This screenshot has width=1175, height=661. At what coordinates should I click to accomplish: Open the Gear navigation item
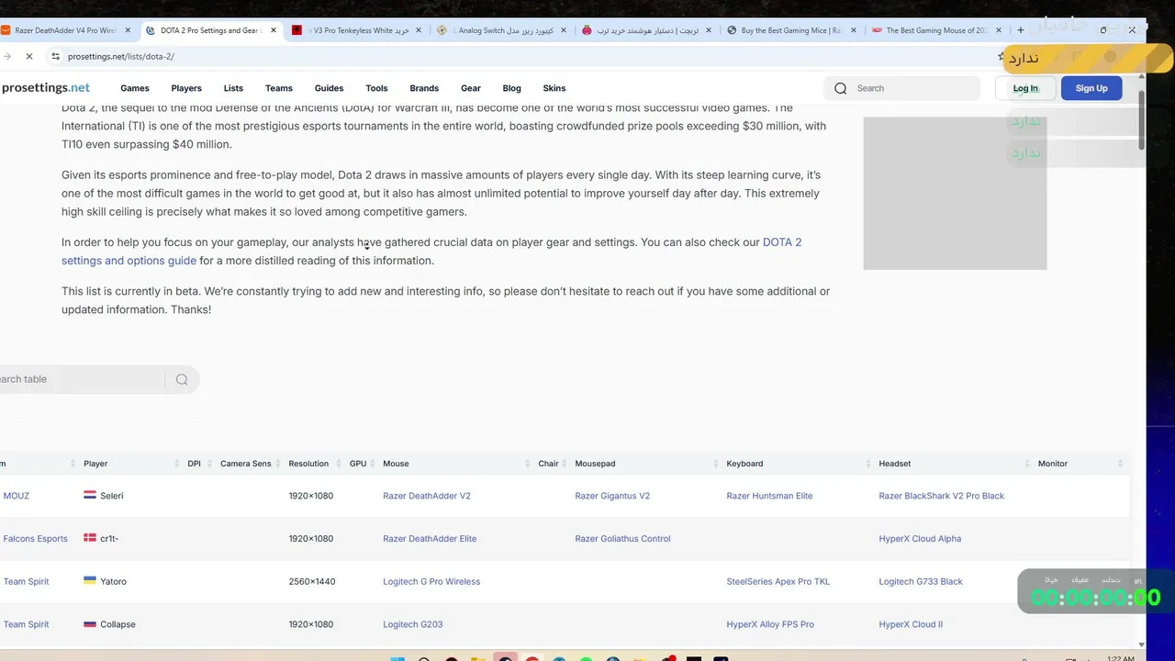[471, 88]
